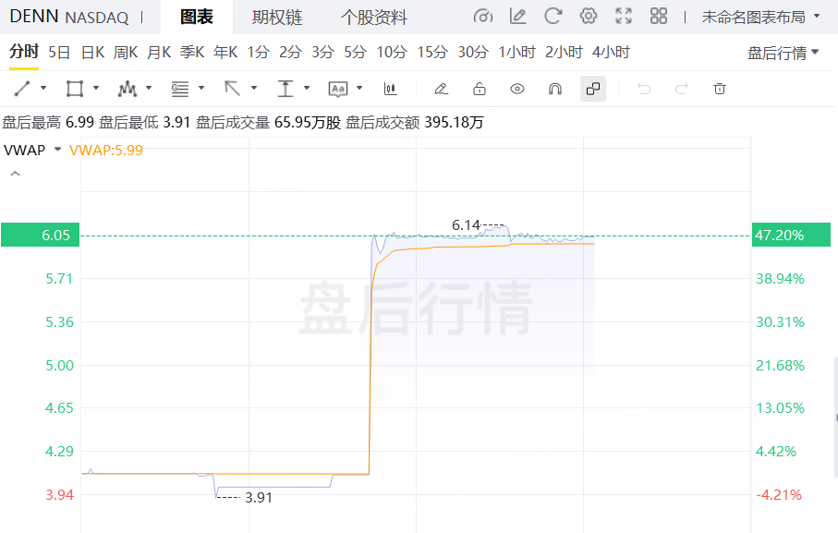Image resolution: width=838 pixels, height=533 pixels.
Task: Open chart settings gear icon
Action: tap(588, 17)
